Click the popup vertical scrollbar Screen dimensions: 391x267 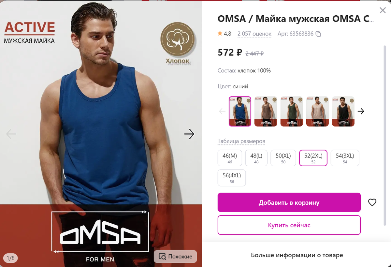(x=385, y=135)
